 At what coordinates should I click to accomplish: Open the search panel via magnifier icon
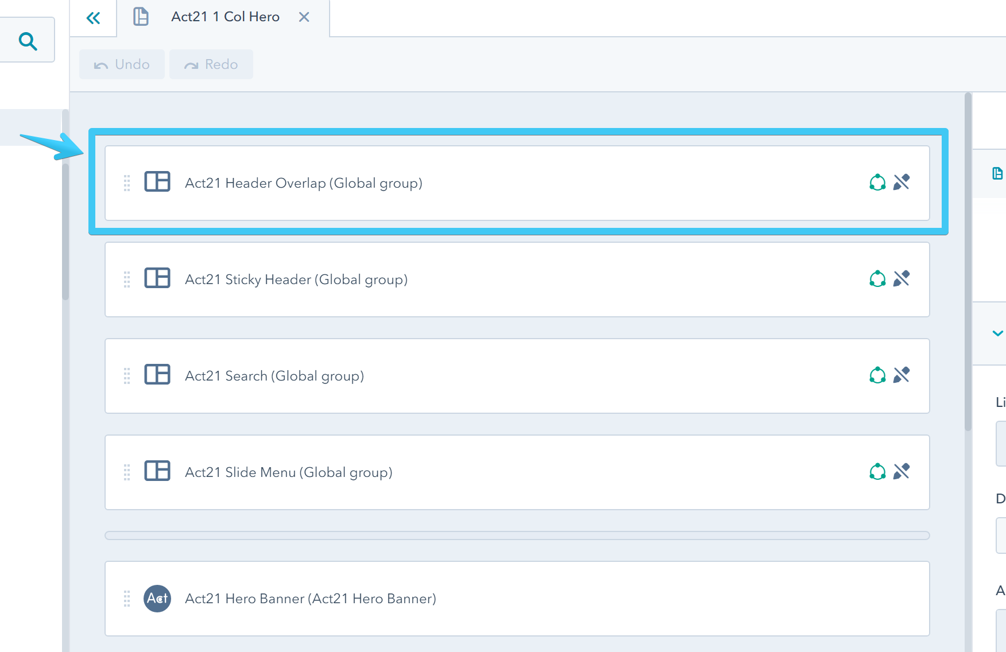27,40
